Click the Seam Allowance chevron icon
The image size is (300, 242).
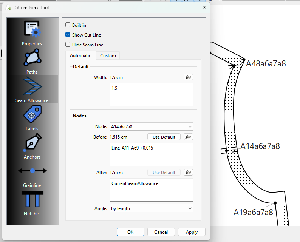[x=32, y=86]
